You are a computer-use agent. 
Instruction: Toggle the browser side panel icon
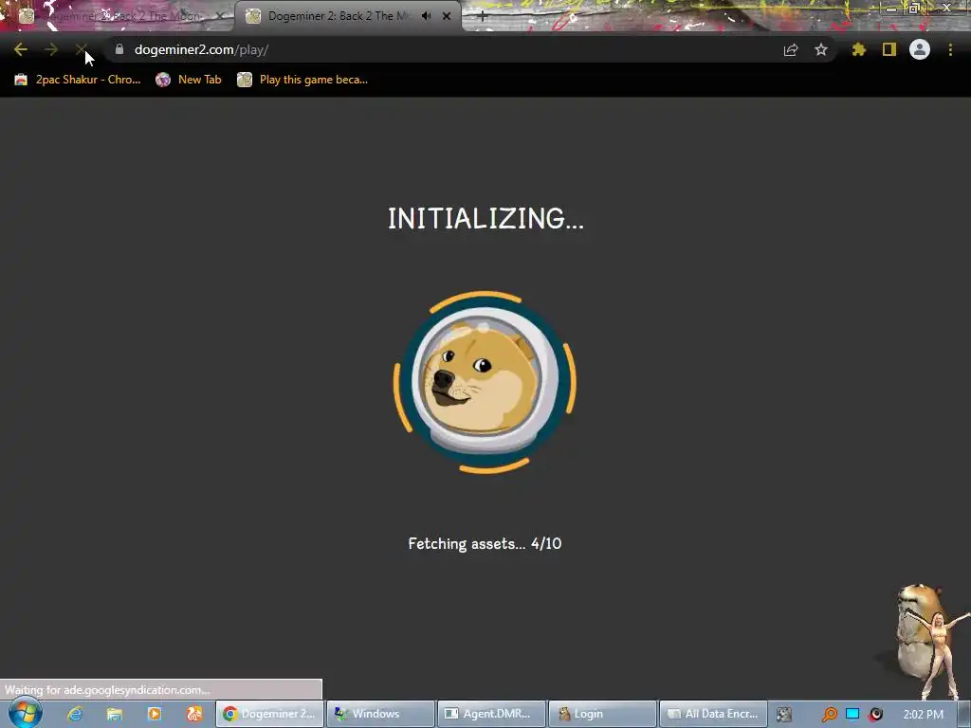coord(889,50)
